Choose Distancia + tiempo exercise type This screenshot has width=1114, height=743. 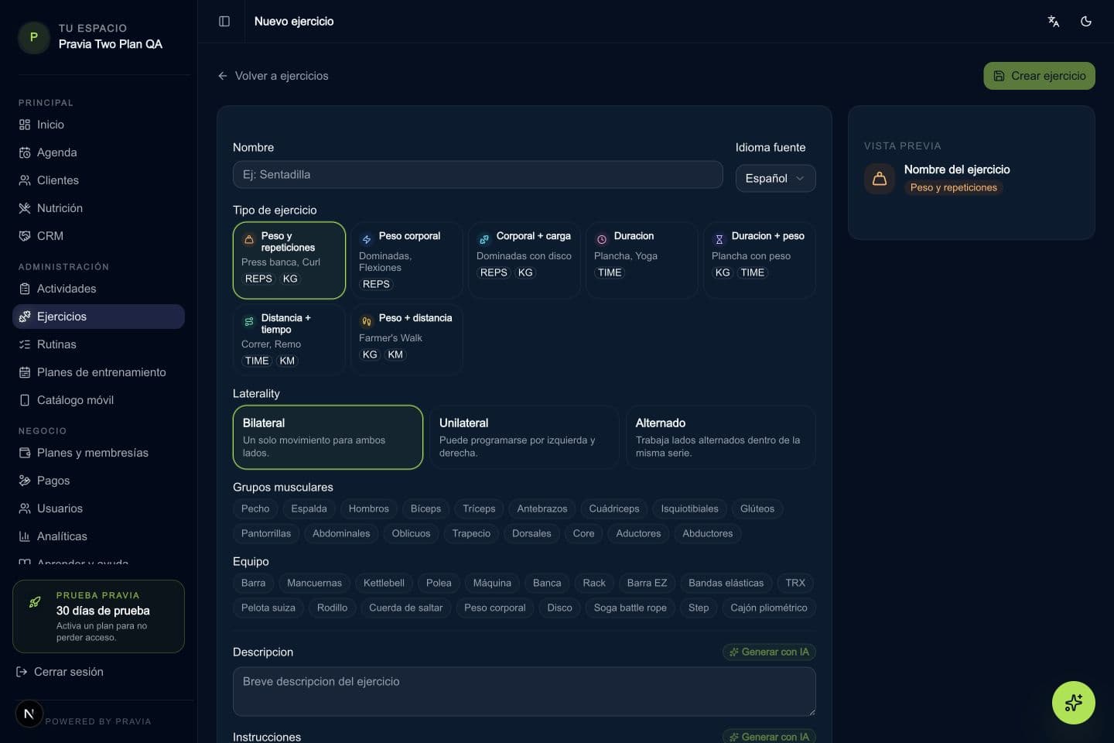(x=289, y=339)
